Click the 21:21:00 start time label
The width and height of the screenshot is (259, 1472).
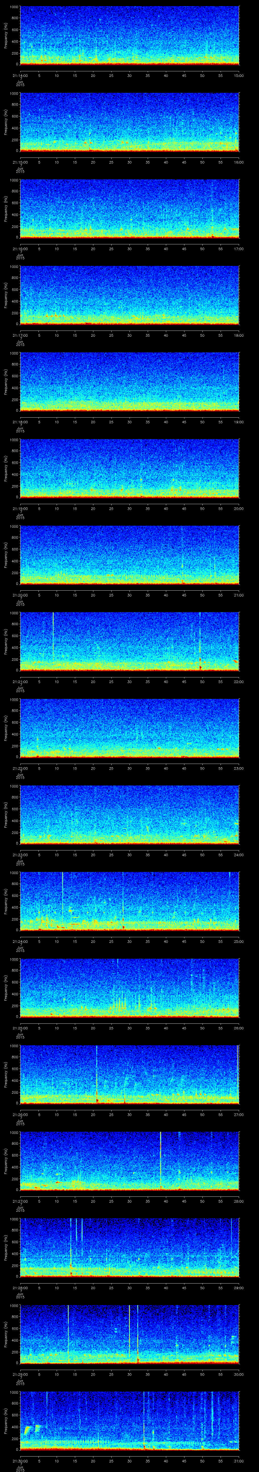20,681
